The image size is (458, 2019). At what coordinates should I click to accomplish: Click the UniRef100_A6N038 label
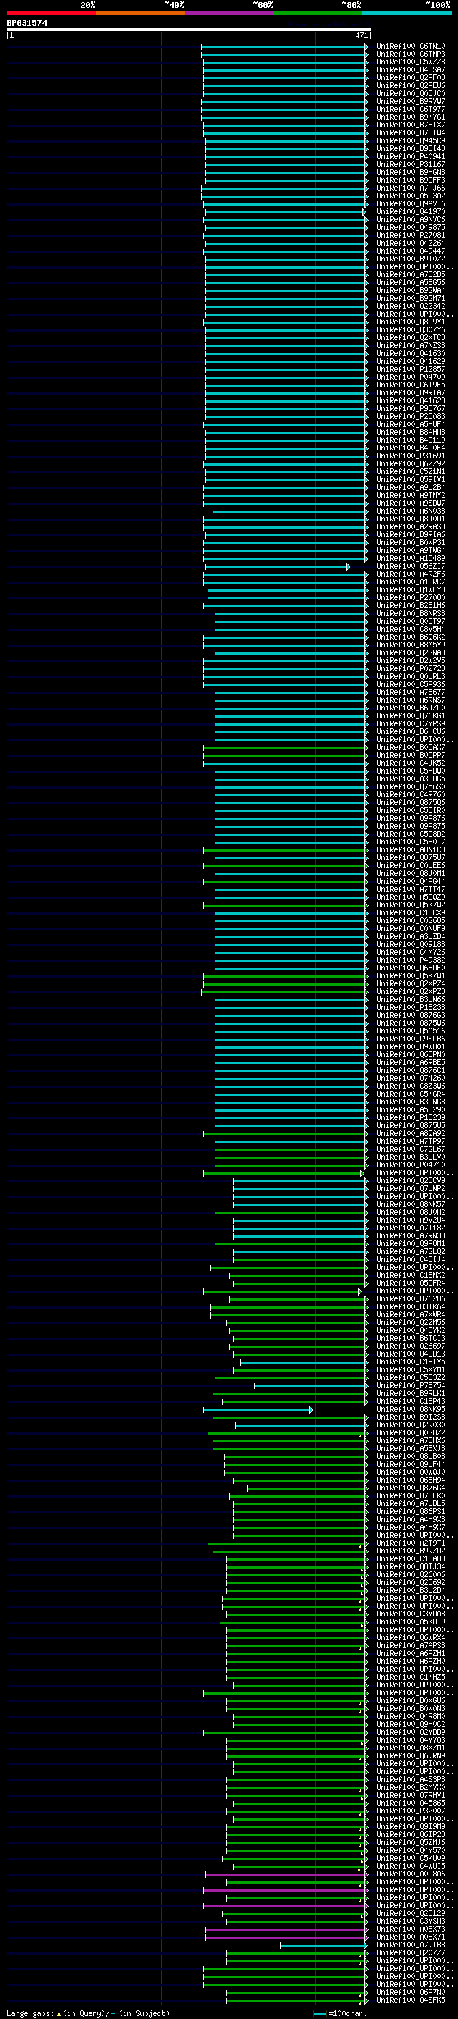[411, 511]
